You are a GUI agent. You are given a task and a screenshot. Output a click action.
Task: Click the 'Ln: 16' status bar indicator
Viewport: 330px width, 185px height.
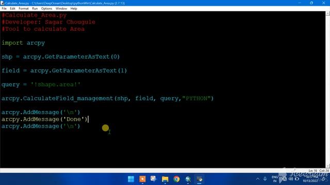pyautogui.click(x=313, y=171)
